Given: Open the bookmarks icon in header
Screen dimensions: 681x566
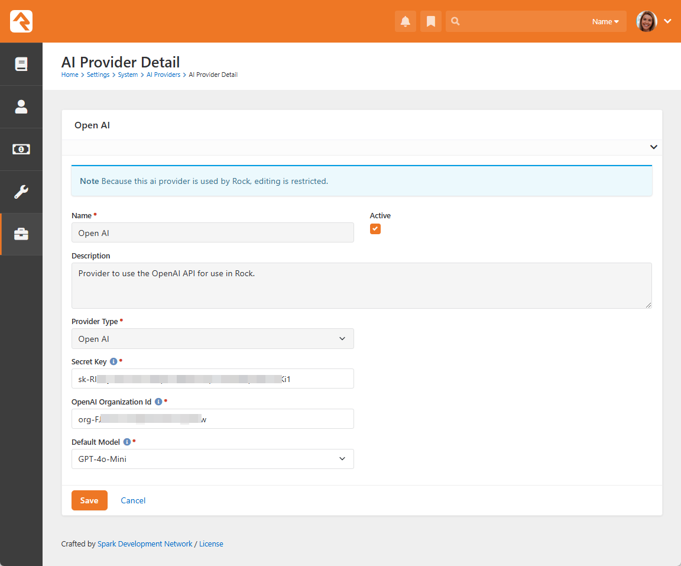Looking at the screenshot, I should [431, 21].
